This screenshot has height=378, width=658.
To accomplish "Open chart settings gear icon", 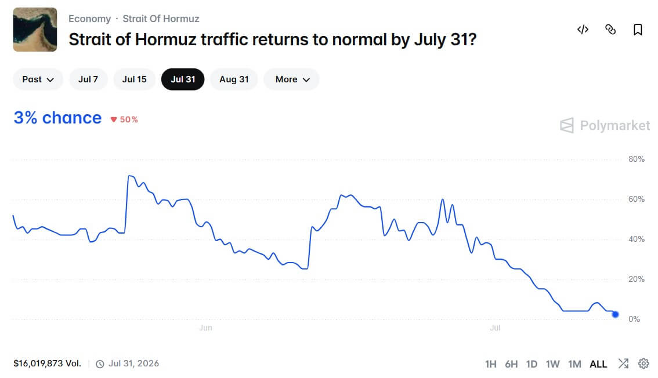I will tap(643, 364).
